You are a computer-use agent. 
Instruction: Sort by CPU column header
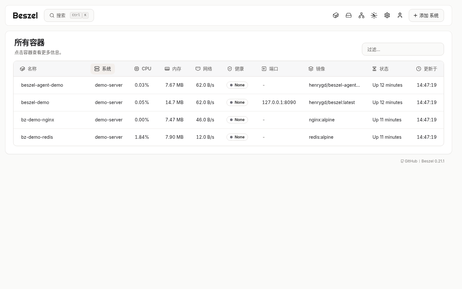(x=143, y=69)
